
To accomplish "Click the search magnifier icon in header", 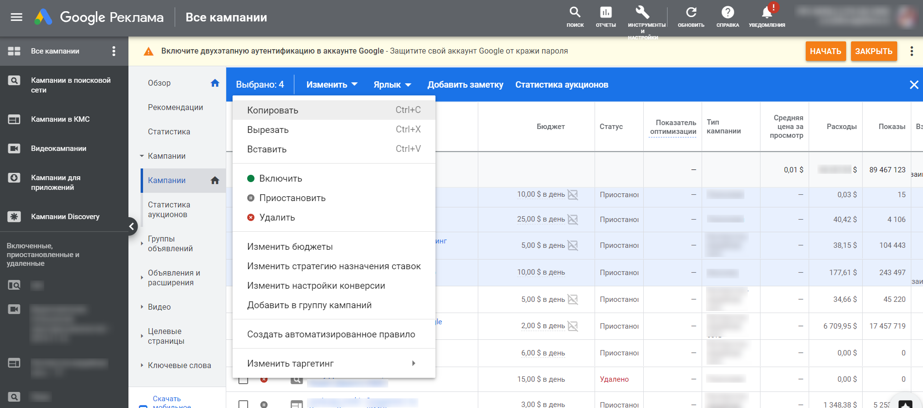I will coord(575,13).
